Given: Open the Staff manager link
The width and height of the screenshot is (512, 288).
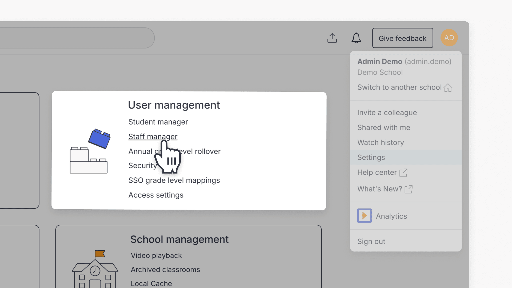Looking at the screenshot, I should coord(153,137).
